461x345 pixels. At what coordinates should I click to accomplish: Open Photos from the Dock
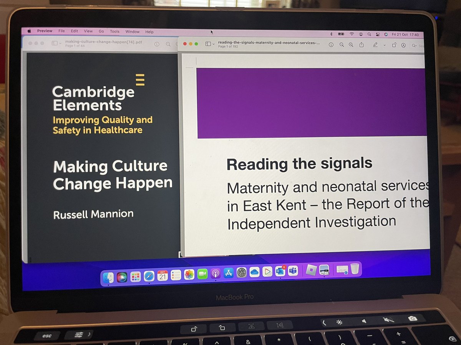pyautogui.click(x=189, y=274)
